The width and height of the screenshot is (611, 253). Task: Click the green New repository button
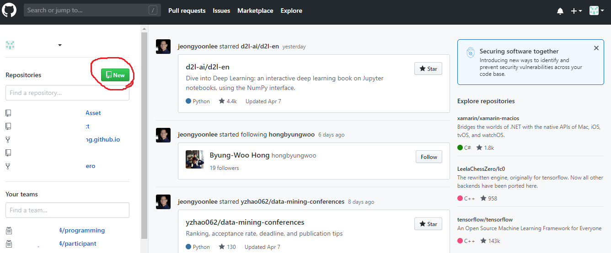coord(115,75)
